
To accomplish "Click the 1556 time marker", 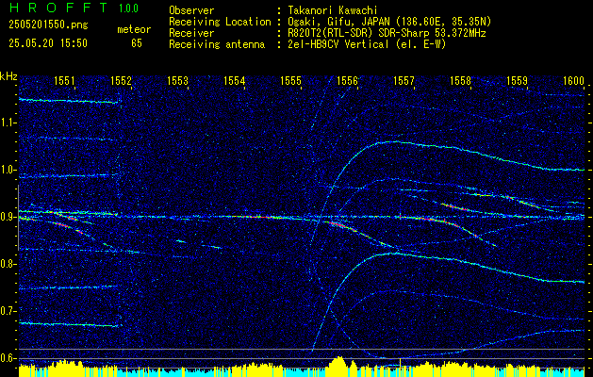I will click(x=347, y=80).
